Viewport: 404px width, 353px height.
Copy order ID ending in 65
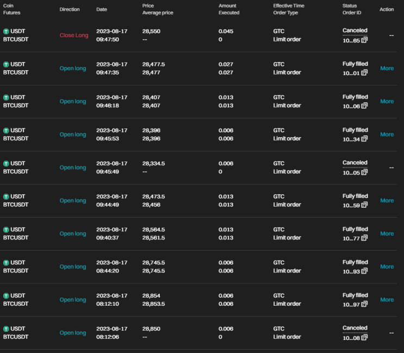click(364, 40)
